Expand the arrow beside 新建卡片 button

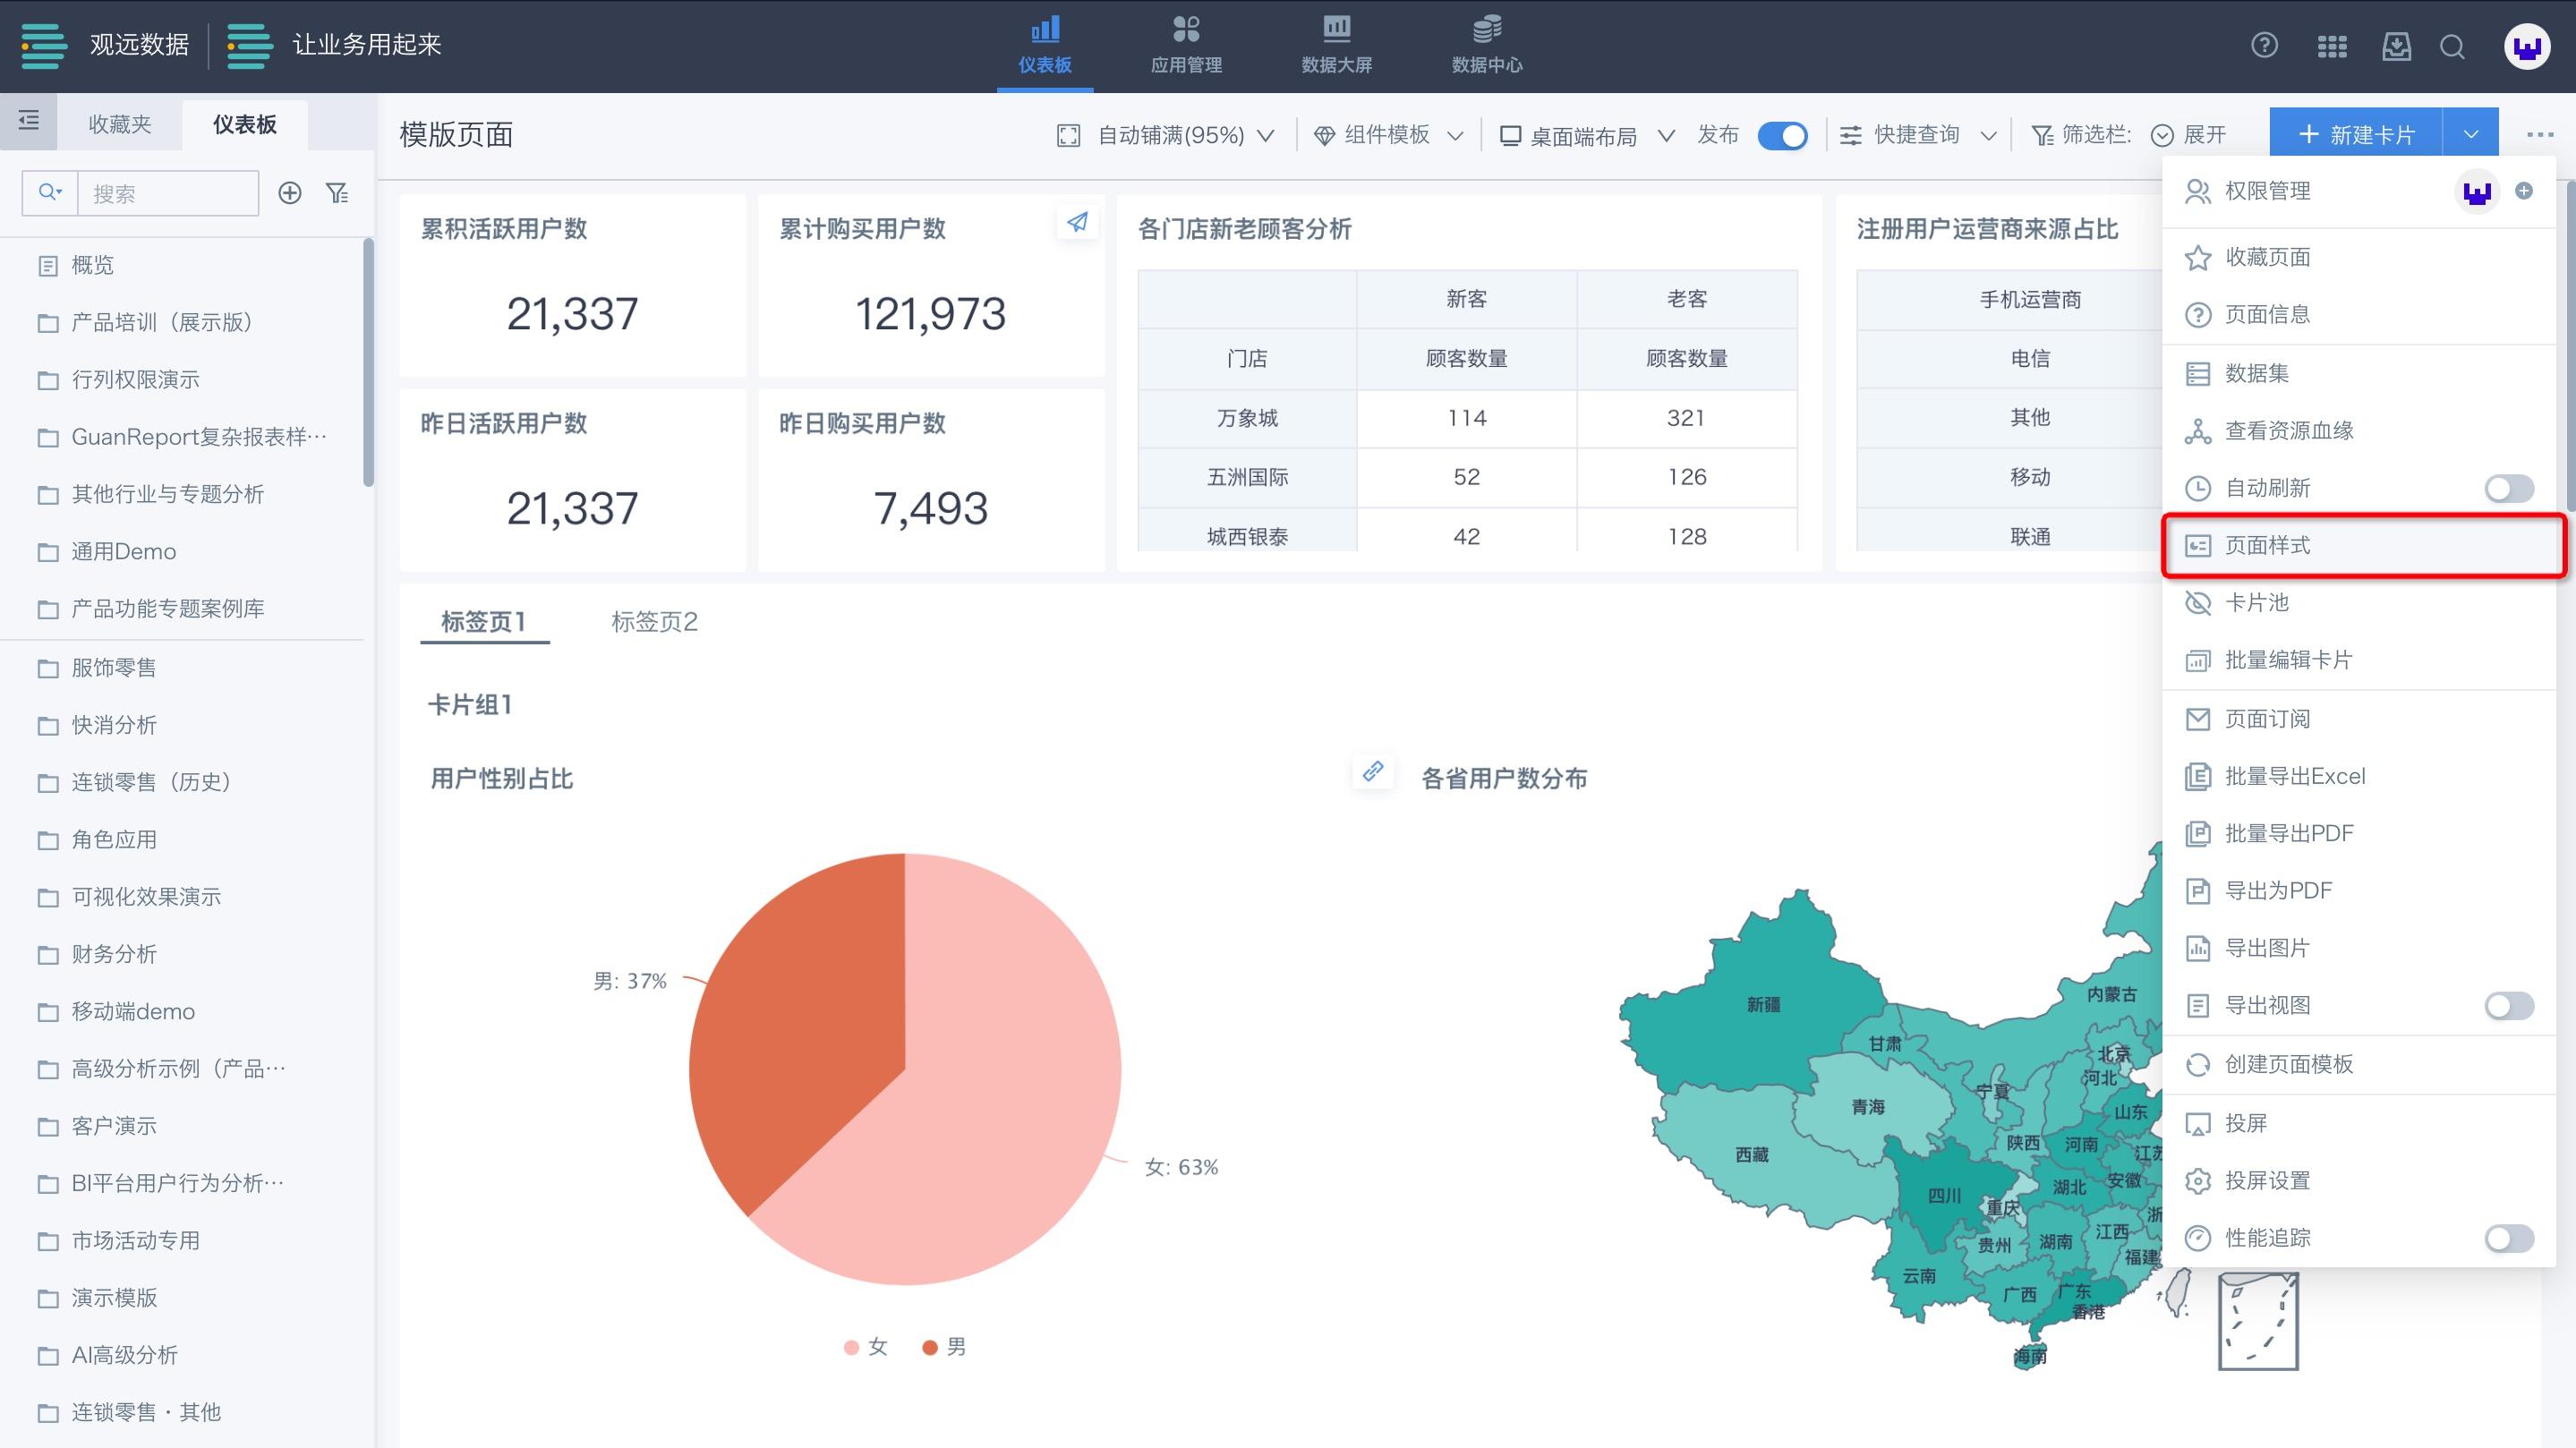tap(2470, 134)
